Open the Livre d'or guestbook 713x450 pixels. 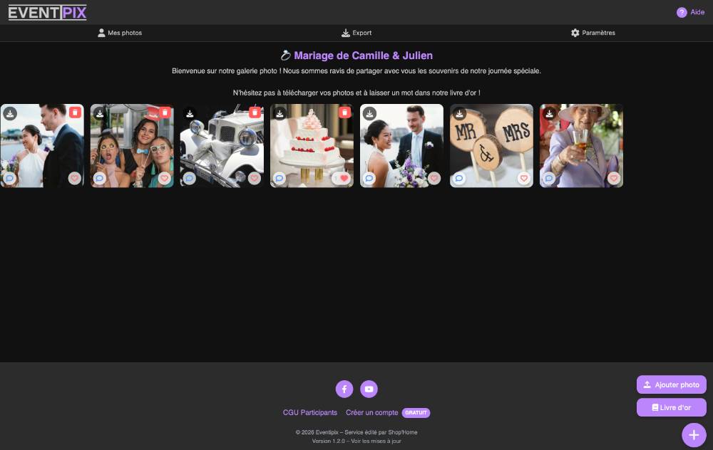pyautogui.click(x=671, y=407)
